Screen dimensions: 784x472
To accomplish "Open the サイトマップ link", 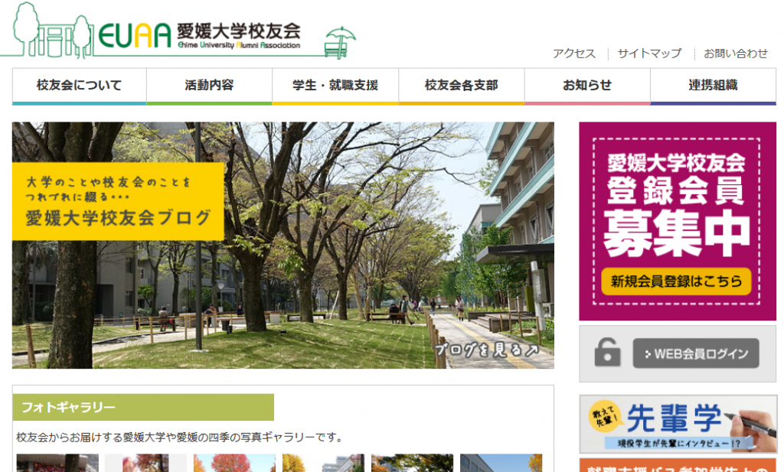I will [x=649, y=54].
